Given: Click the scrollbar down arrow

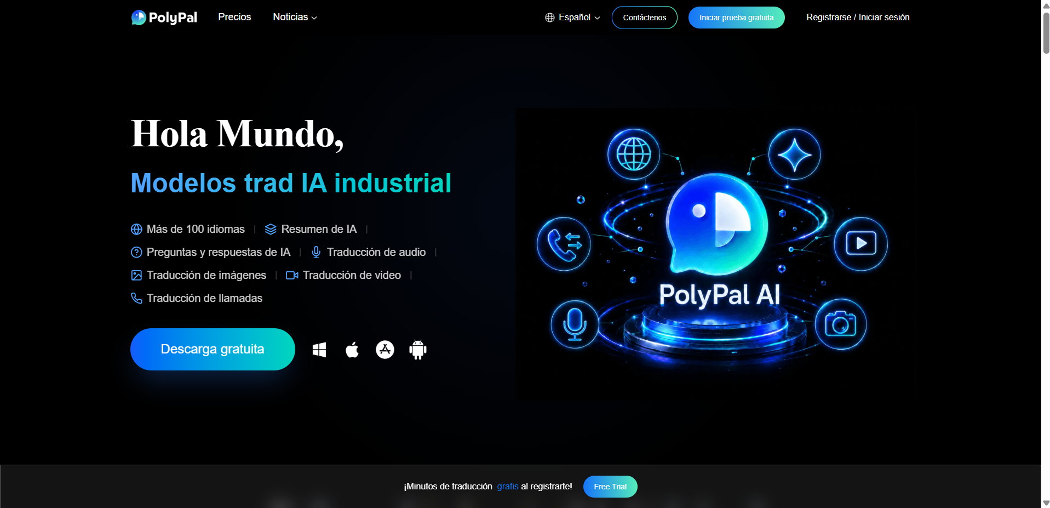Looking at the screenshot, I should coord(1046,503).
